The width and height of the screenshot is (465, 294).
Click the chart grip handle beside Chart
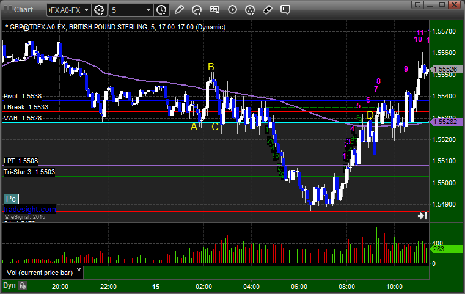click(8, 10)
